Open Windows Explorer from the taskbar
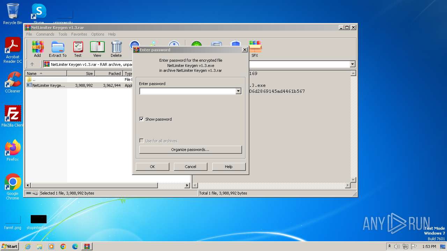This screenshot has height=251, width=447. (x=39, y=246)
